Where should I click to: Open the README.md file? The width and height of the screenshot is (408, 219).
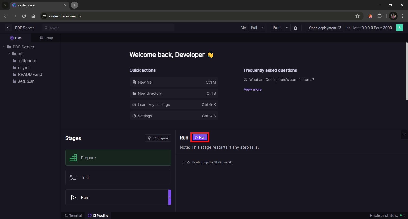tap(28, 74)
